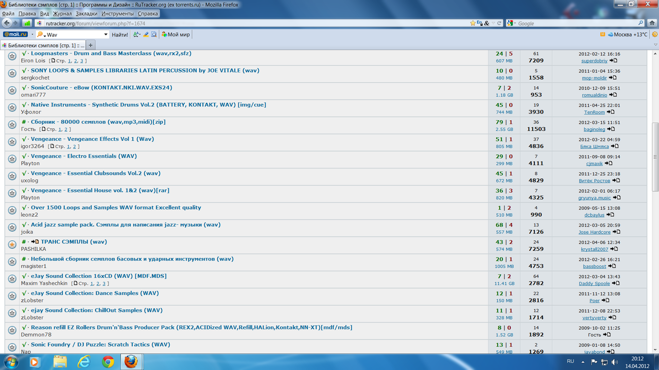Open the Инструменты menu
Image resolution: width=659 pixels, height=370 pixels.
(117, 13)
